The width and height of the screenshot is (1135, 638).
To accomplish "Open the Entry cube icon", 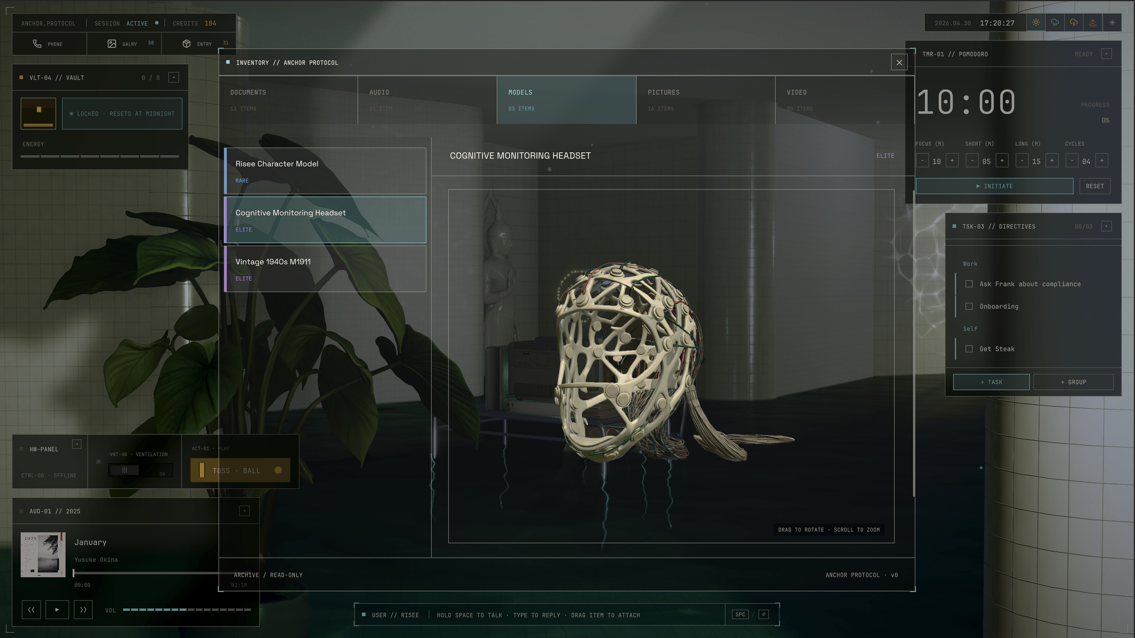I will [187, 44].
